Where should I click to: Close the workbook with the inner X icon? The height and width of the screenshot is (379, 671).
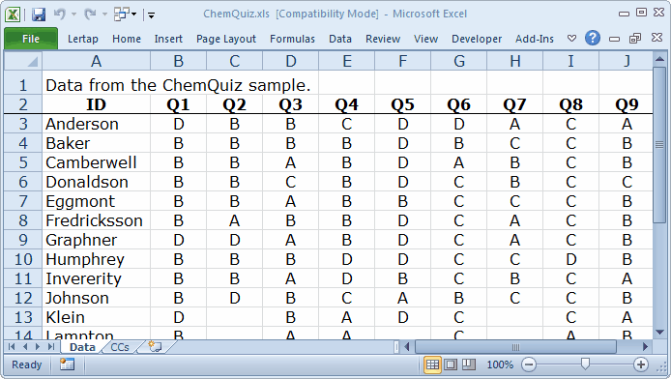656,38
